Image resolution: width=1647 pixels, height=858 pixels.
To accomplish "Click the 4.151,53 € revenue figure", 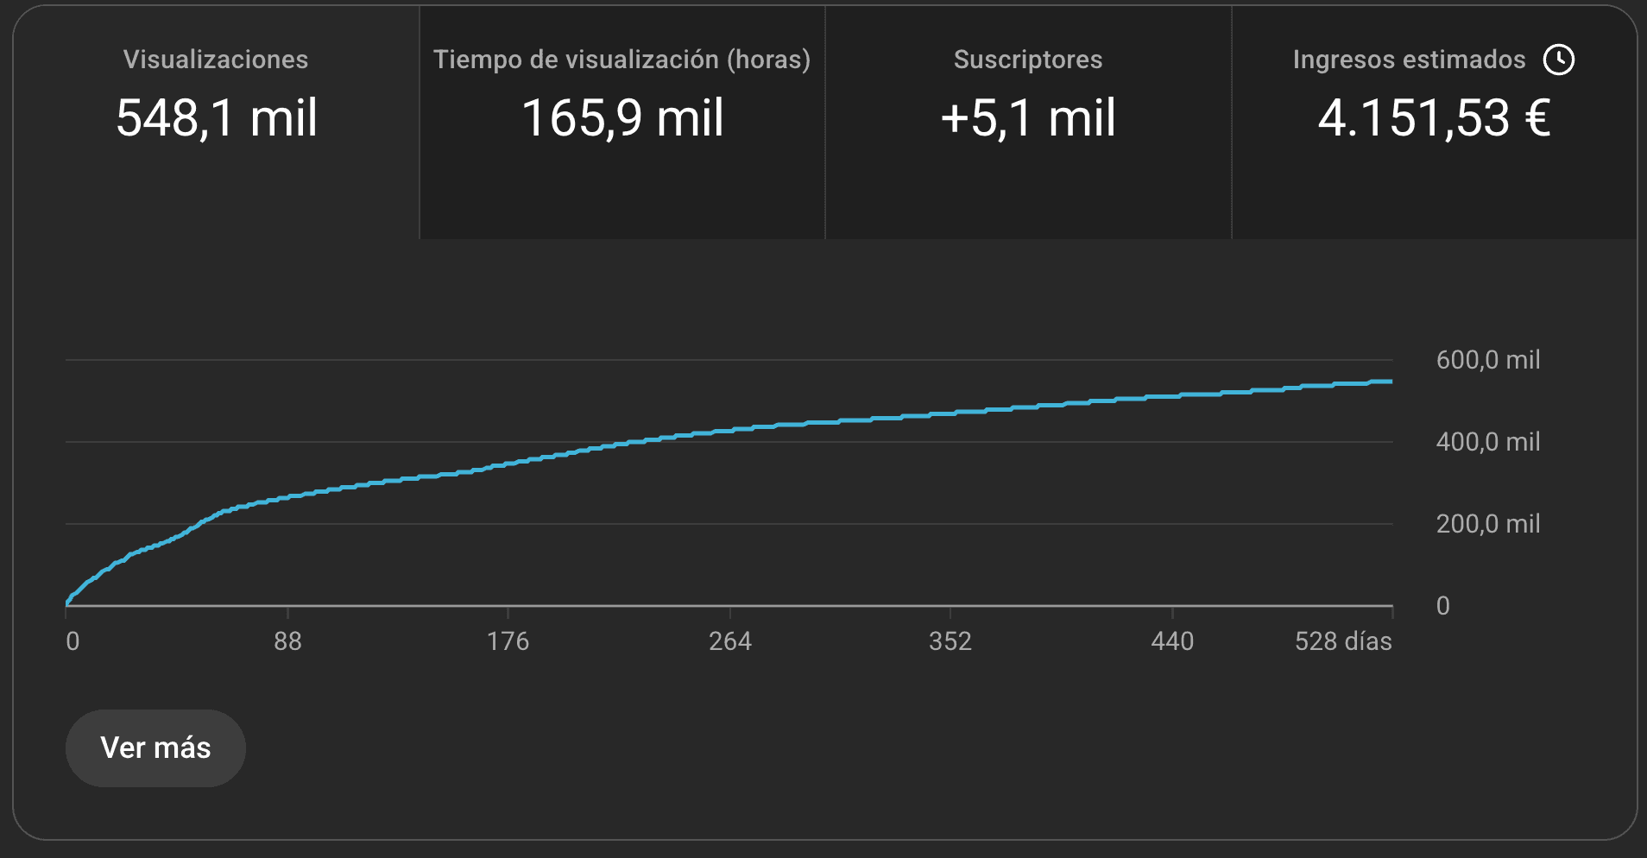I will 1434,118.
